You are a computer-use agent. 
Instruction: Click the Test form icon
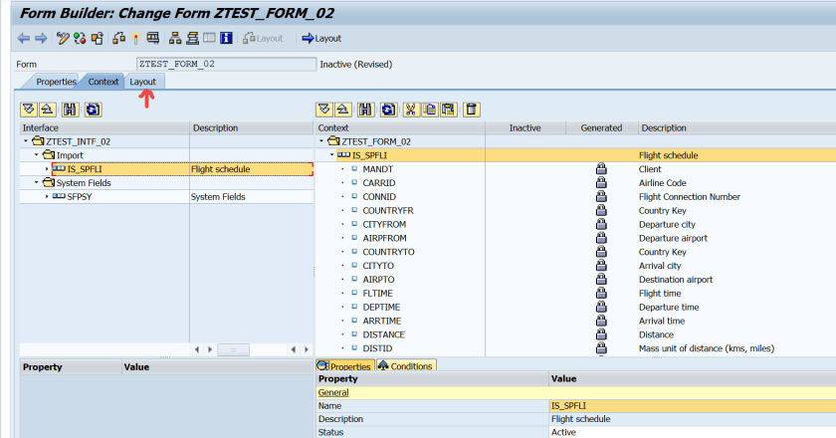point(153,39)
